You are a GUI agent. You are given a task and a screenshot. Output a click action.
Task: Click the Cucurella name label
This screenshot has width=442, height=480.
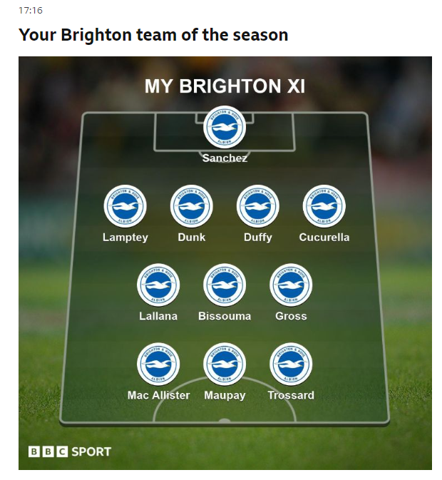point(324,238)
